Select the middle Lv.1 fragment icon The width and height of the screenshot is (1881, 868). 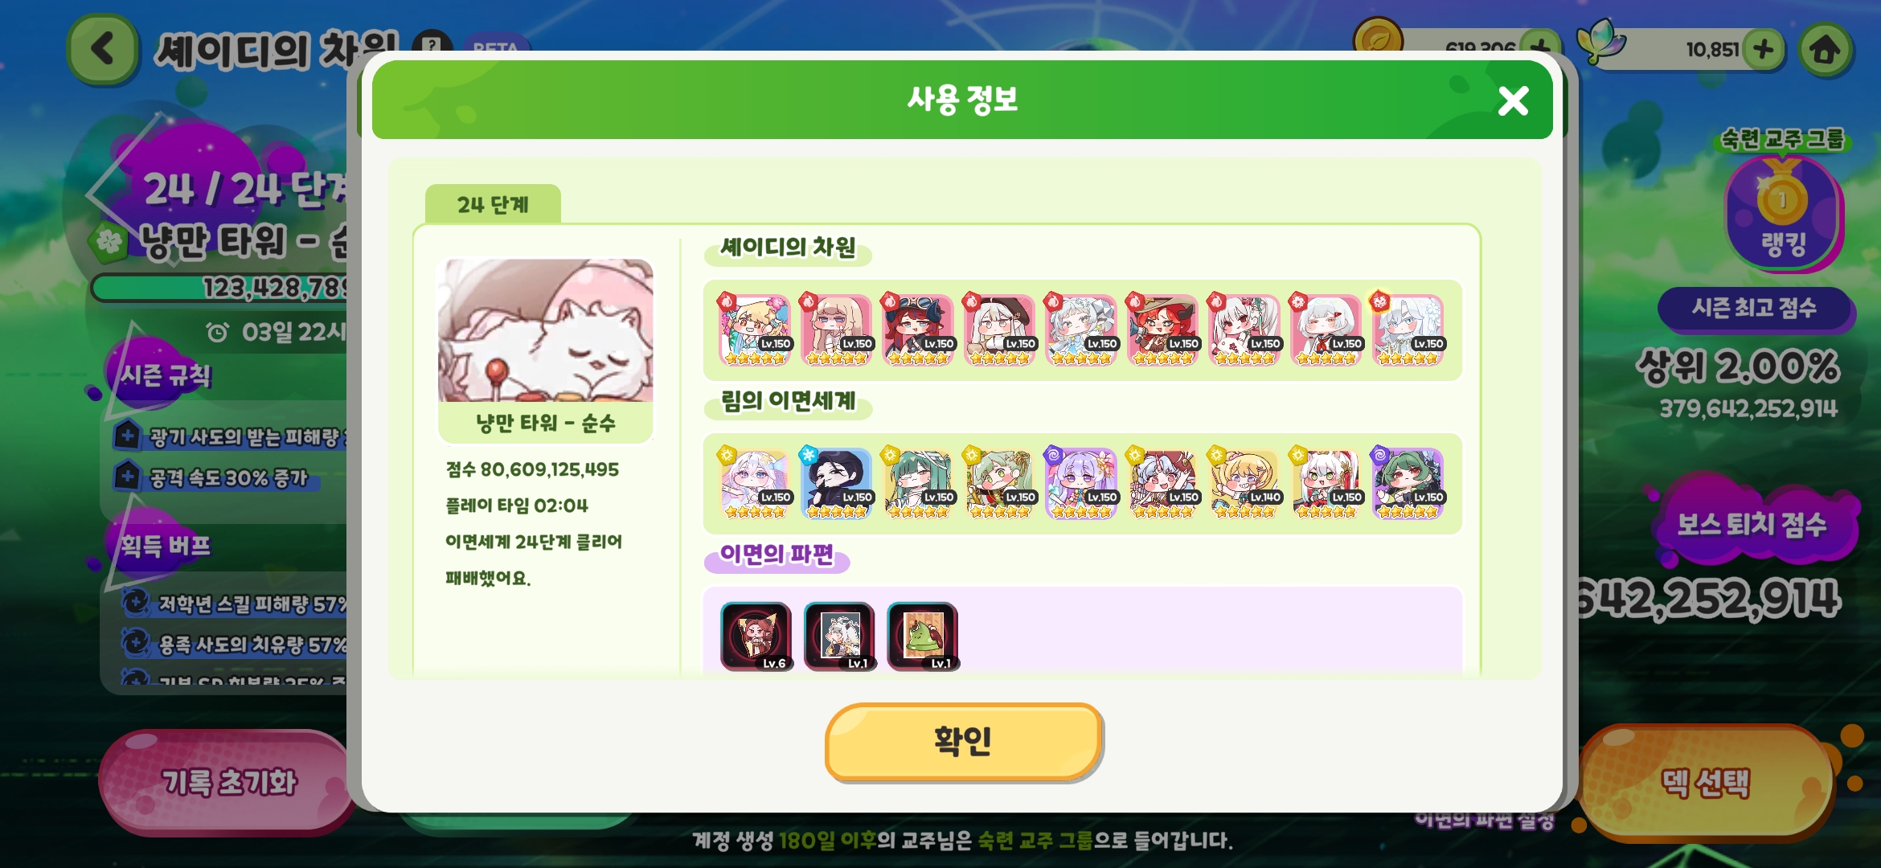click(x=839, y=636)
